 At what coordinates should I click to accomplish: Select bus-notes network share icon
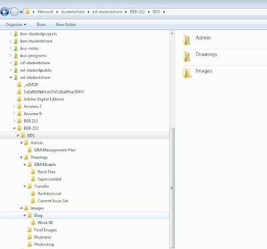click(x=15, y=48)
